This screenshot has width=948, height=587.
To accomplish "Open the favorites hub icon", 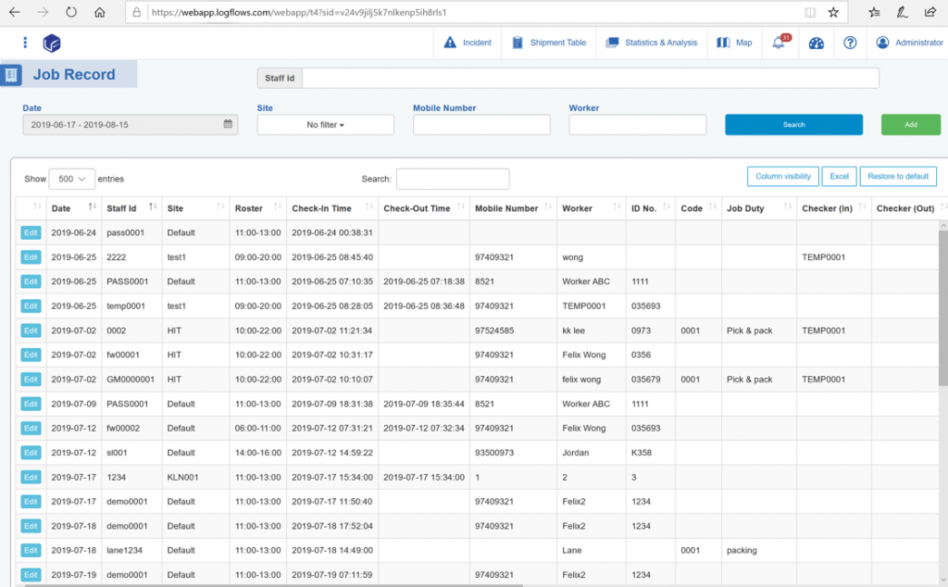I will click(874, 12).
